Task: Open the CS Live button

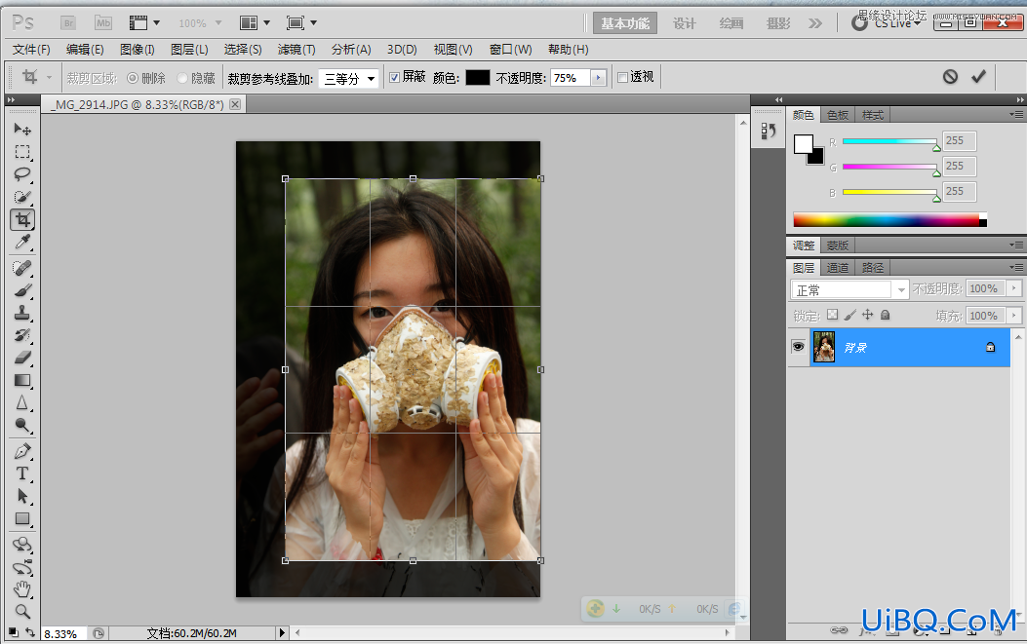Action: [x=888, y=23]
